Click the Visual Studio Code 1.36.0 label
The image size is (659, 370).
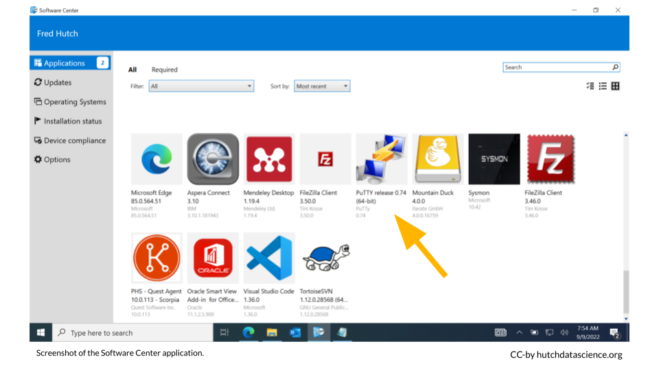point(268,295)
